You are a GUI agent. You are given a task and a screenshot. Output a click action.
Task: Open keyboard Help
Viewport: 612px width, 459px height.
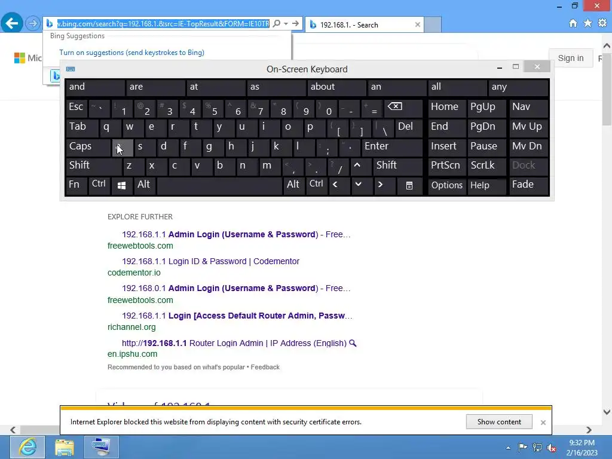(486, 185)
